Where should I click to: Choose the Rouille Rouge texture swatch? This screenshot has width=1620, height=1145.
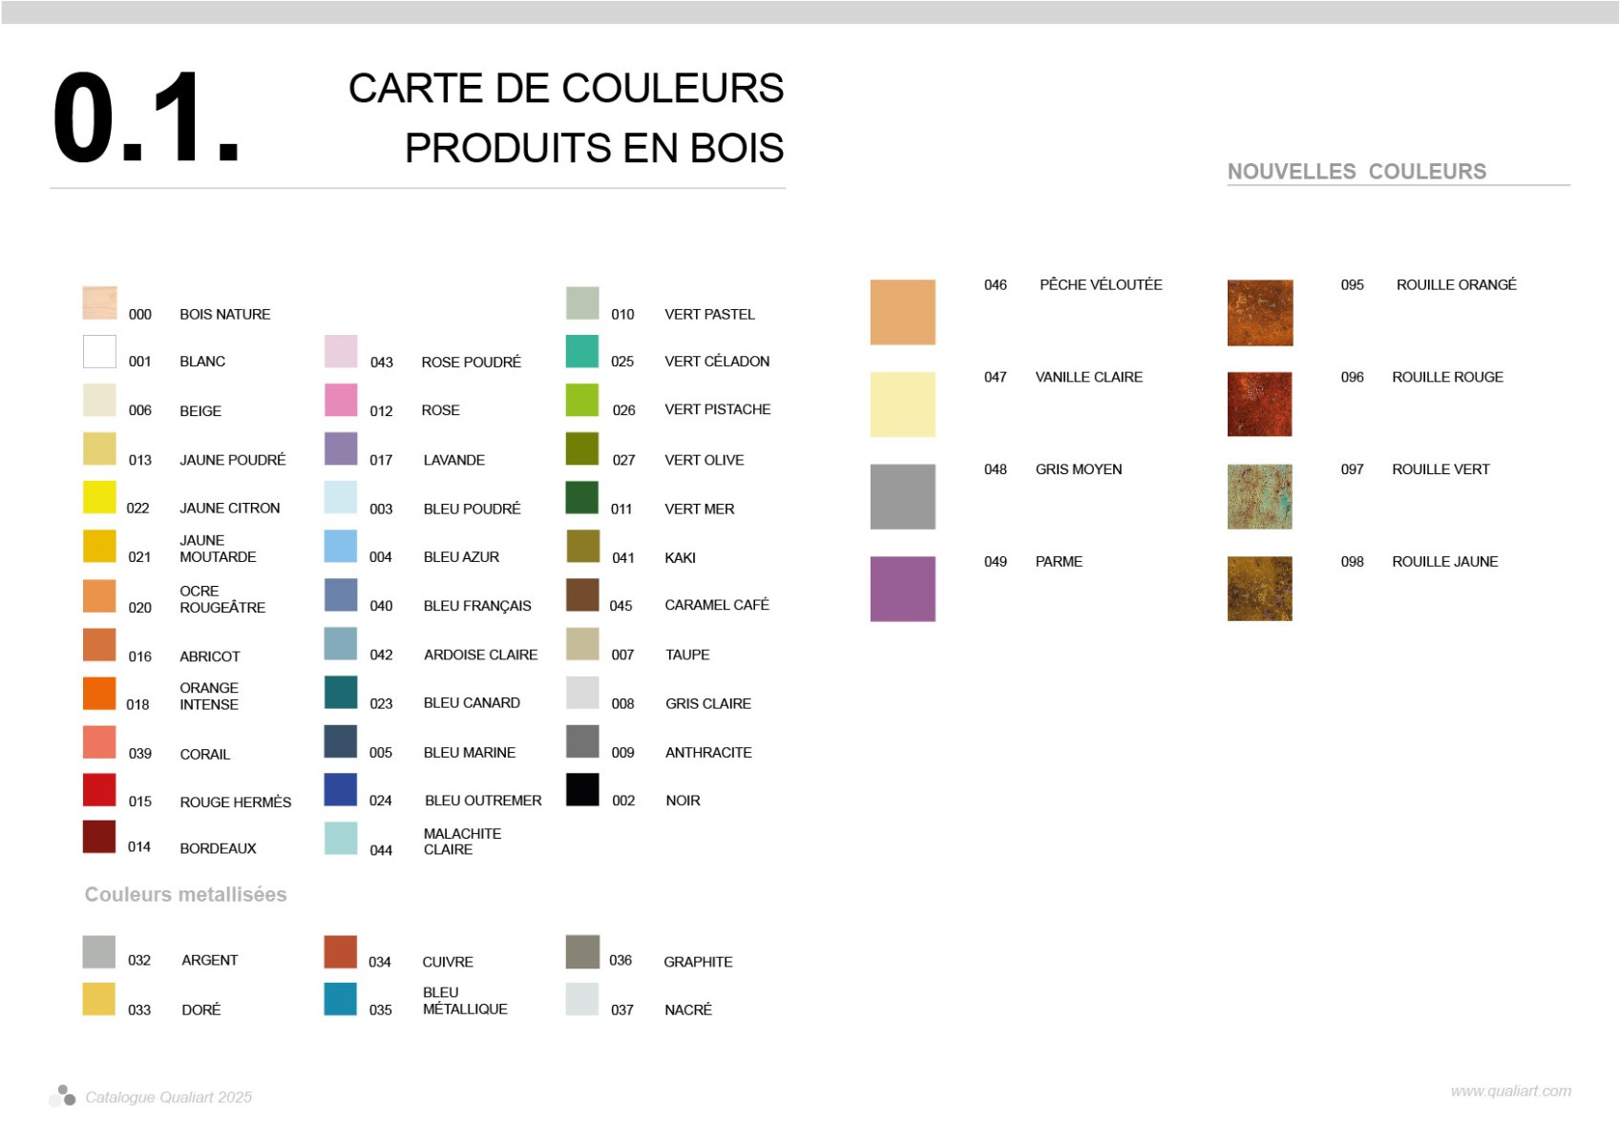[x=1259, y=405]
